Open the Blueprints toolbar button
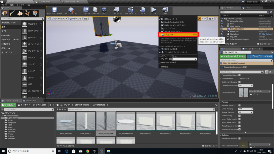Screen dimensions: 274x154 tap(116, 11)
